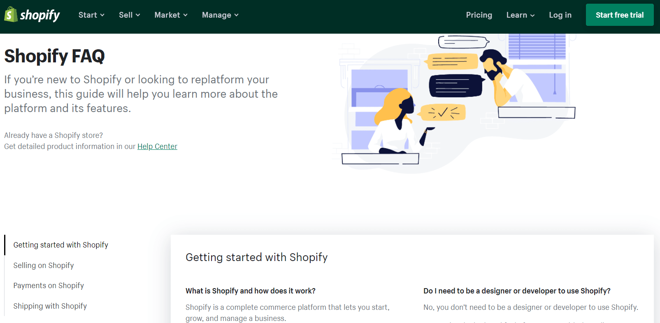Viewport: 660px width, 323px height.
Task: Open Payments on Shopify section
Action: tap(49, 286)
